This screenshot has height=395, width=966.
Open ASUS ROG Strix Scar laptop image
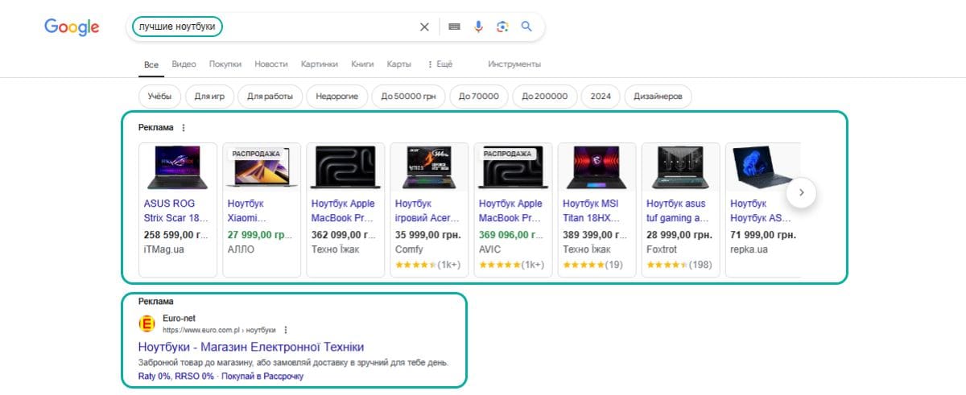[178, 168]
